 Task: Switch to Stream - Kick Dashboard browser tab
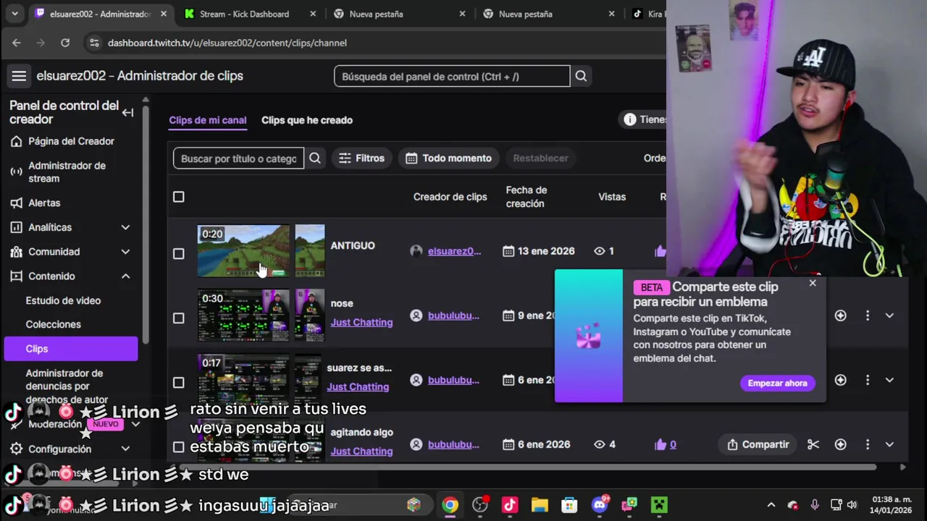(244, 14)
